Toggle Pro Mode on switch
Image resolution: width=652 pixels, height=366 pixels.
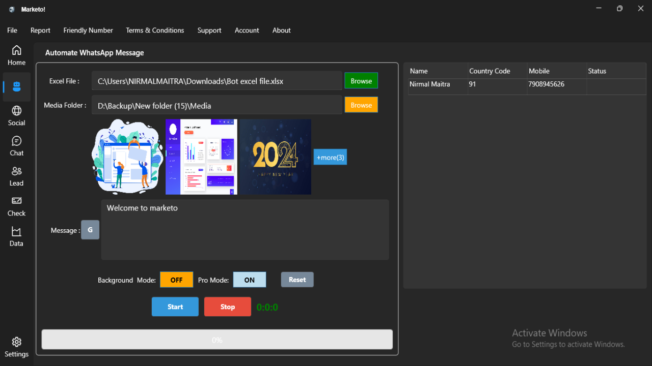coord(250,280)
